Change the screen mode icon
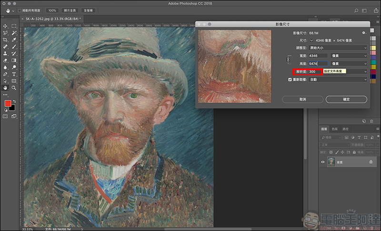Image resolution: width=381 pixels, height=231 pixels. coord(14,116)
